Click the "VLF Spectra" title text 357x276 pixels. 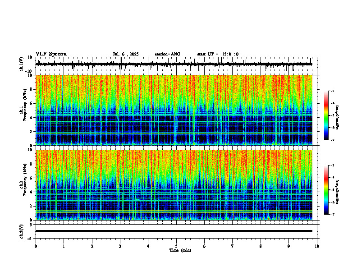tap(51, 54)
